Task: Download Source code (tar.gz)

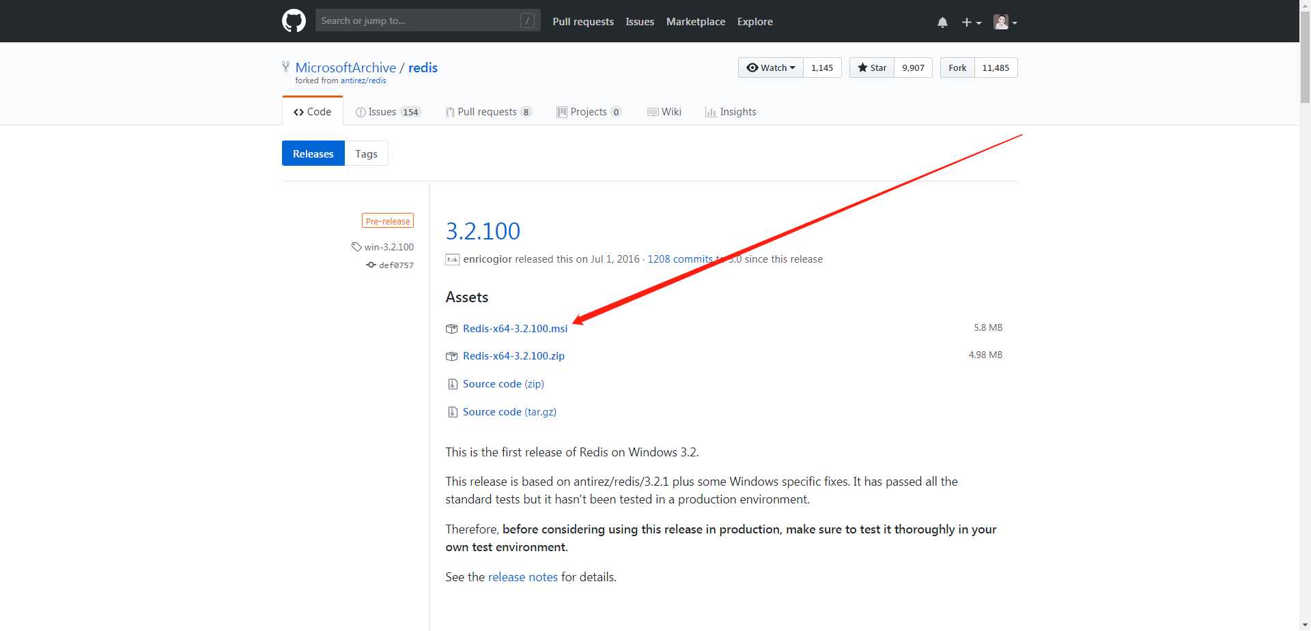Action: pos(509,411)
